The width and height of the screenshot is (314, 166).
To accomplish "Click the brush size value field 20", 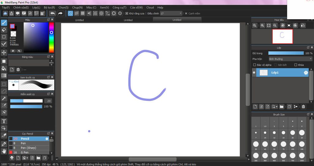I will (x=49, y=101).
